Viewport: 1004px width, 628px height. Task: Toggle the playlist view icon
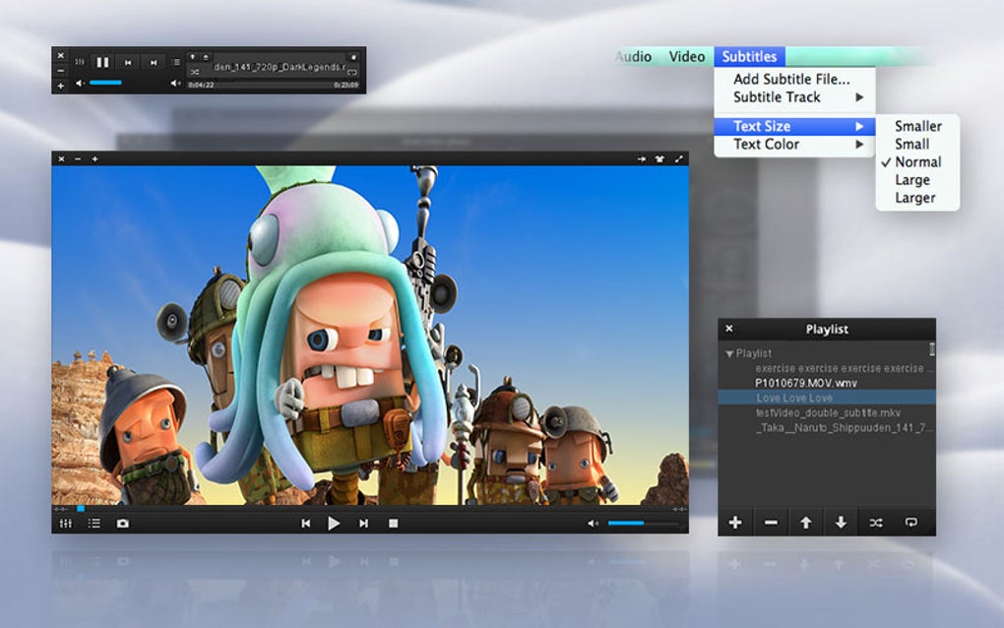(x=94, y=524)
